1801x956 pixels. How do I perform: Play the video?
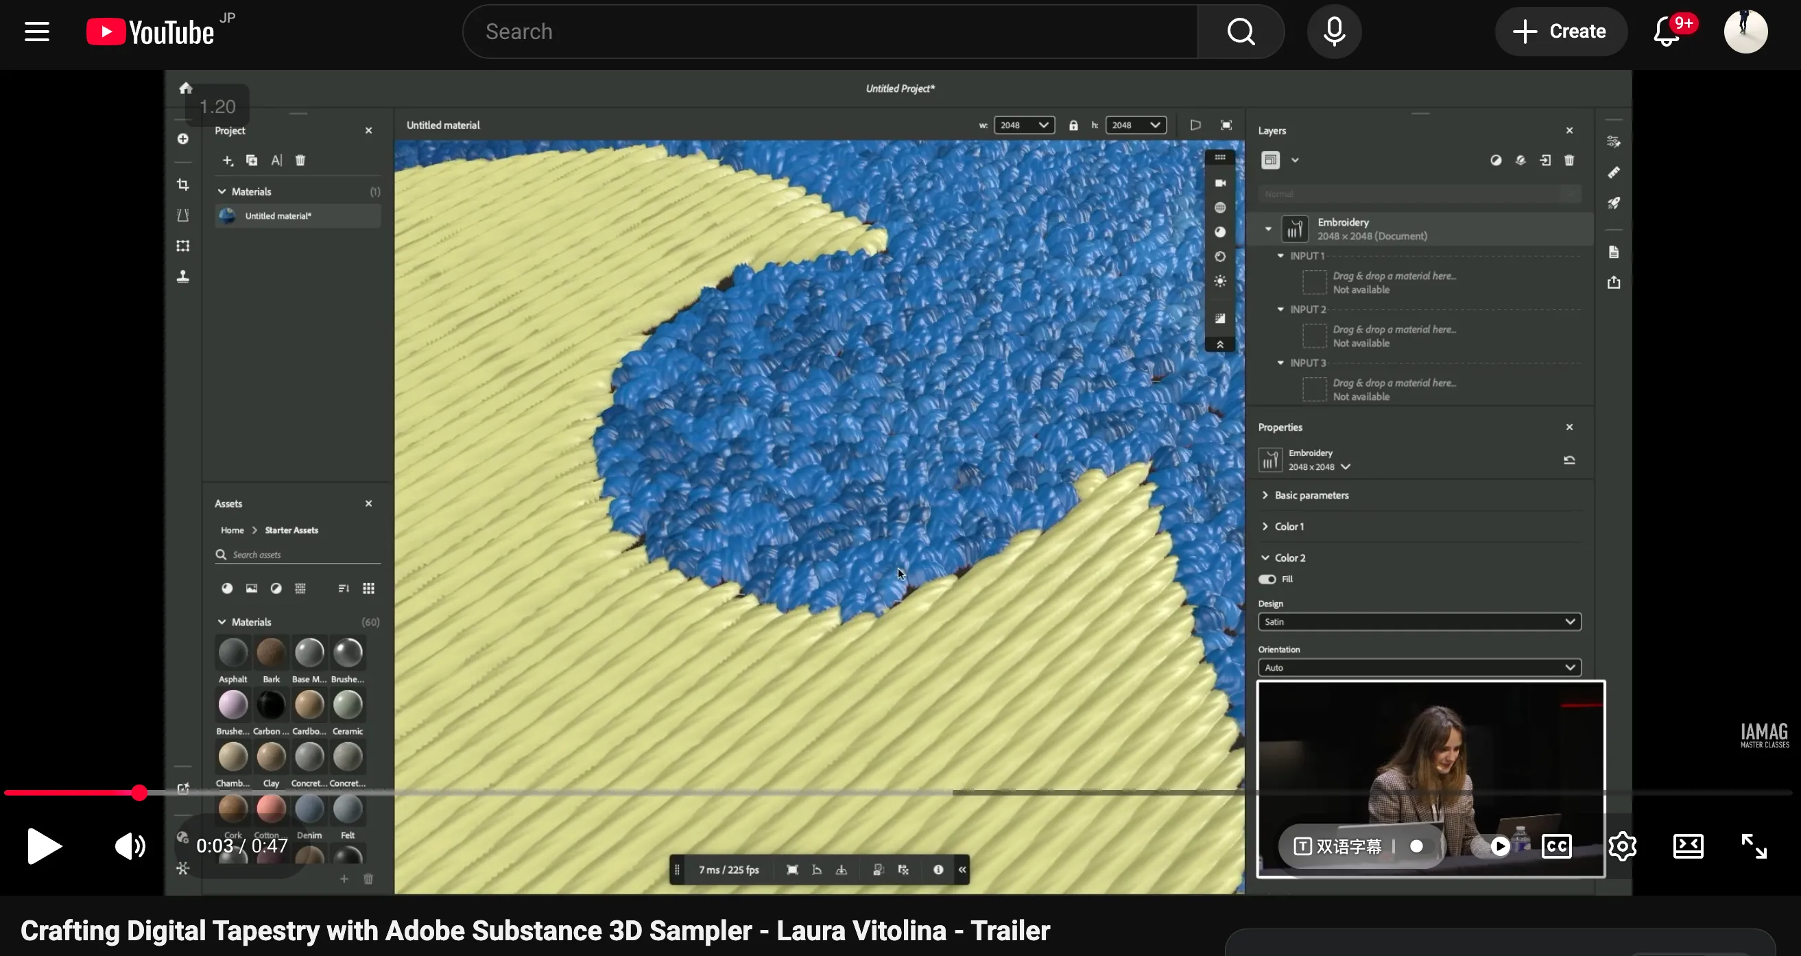click(x=44, y=846)
